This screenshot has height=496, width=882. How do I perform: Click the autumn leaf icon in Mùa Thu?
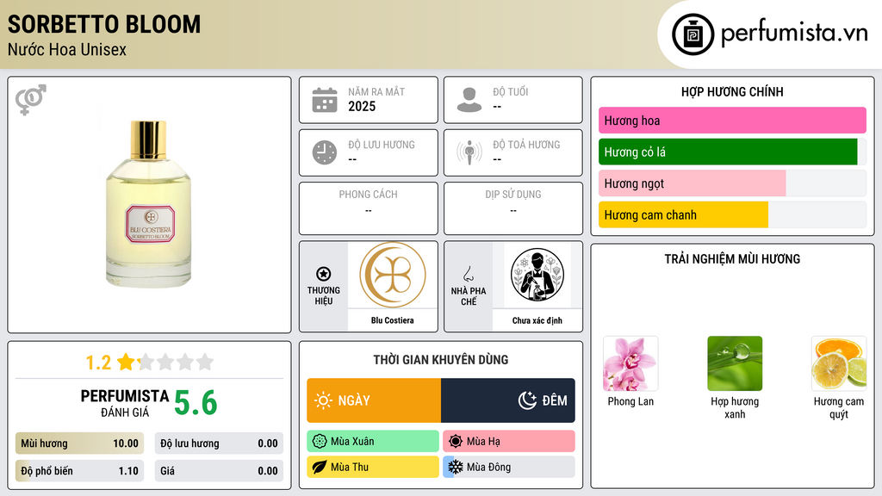click(x=320, y=467)
